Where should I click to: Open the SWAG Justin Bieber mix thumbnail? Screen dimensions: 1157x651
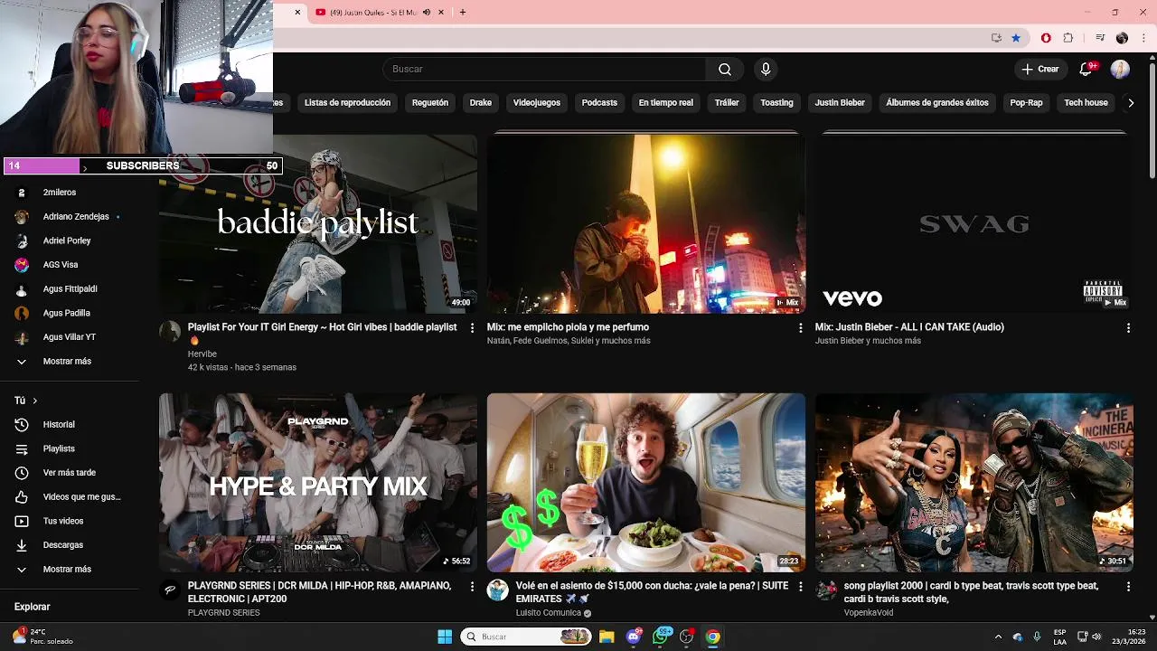tap(974, 223)
